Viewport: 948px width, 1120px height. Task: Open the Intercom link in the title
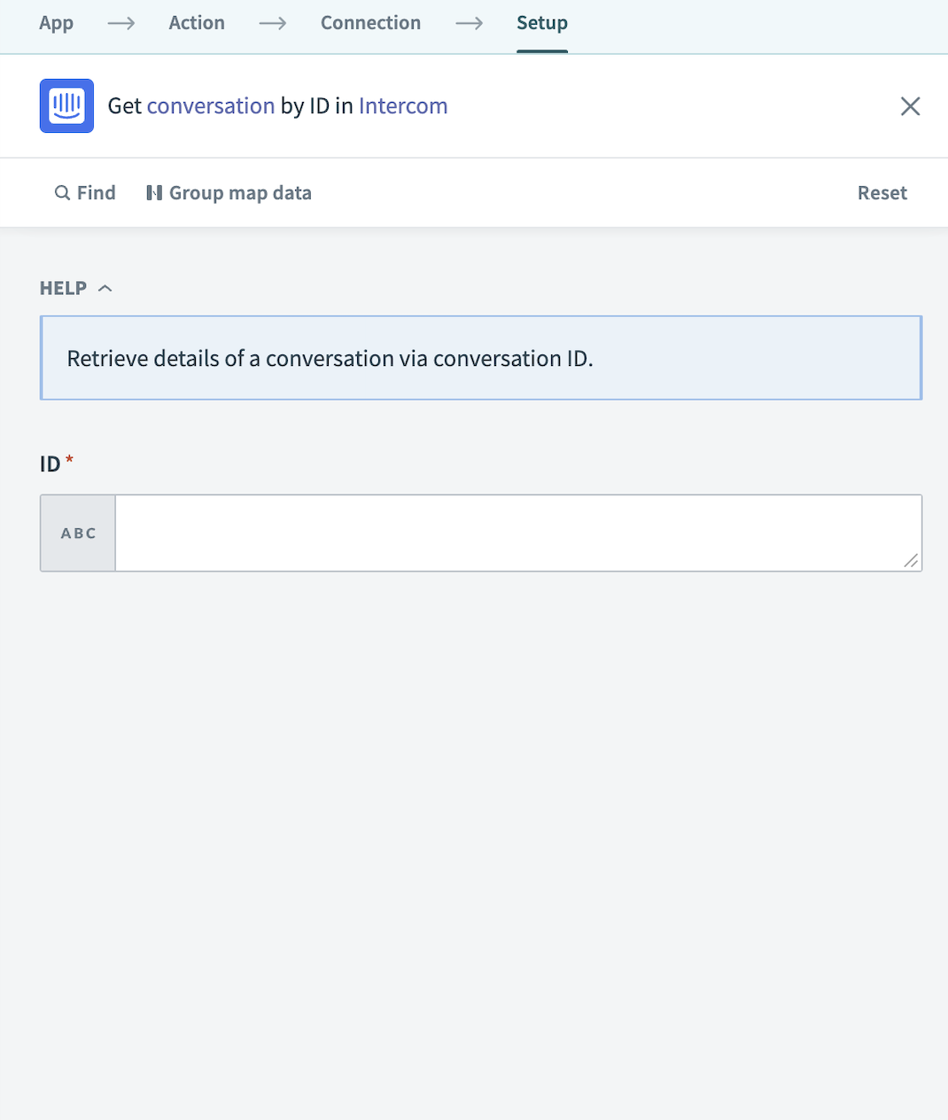[403, 105]
